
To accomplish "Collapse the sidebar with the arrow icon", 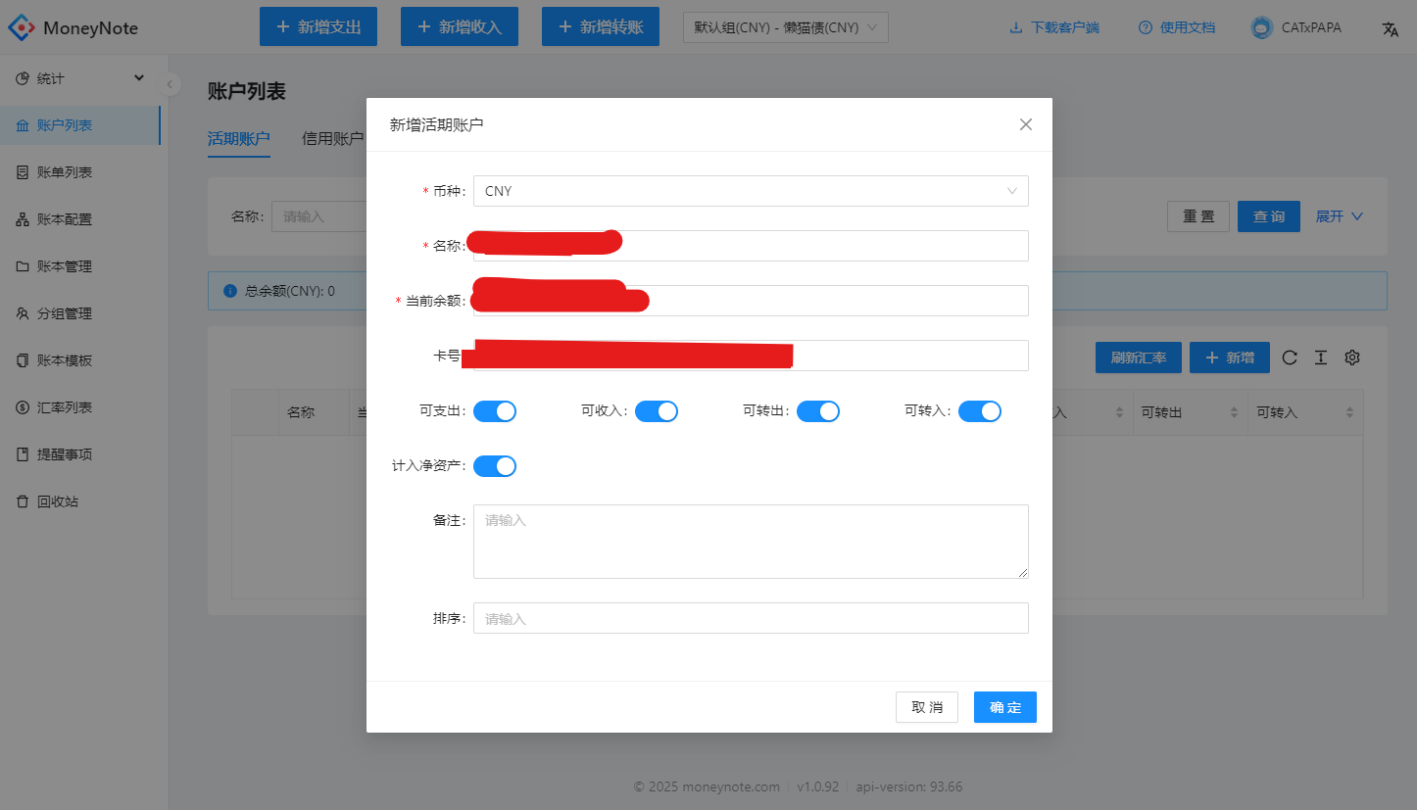I will pyautogui.click(x=170, y=84).
